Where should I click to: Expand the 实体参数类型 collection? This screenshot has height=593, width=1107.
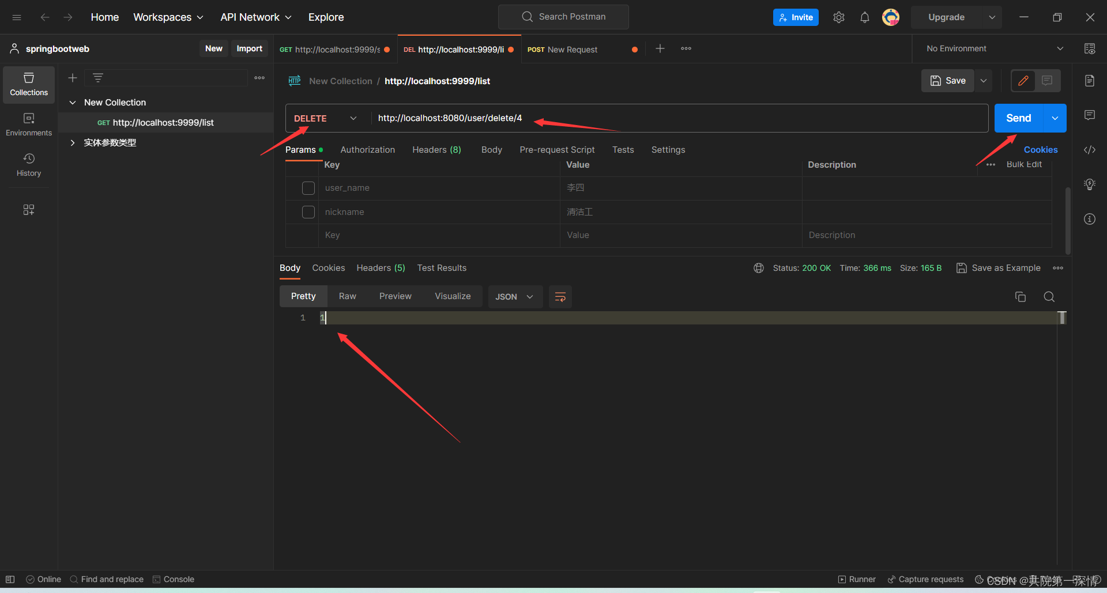tap(73, 143)
